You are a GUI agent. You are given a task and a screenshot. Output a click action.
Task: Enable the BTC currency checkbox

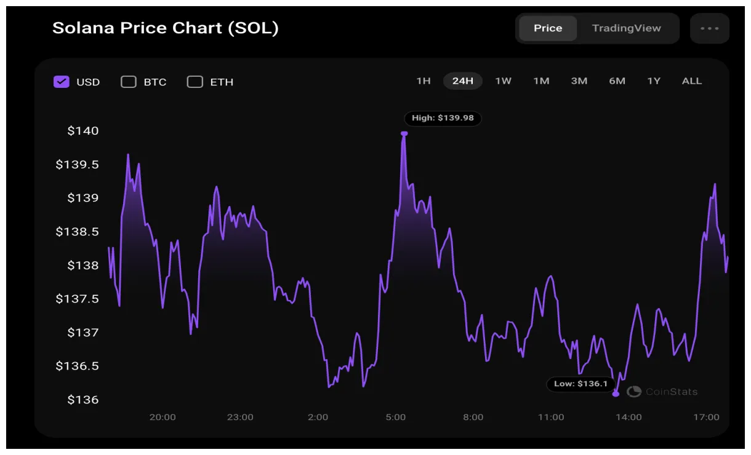129,81
